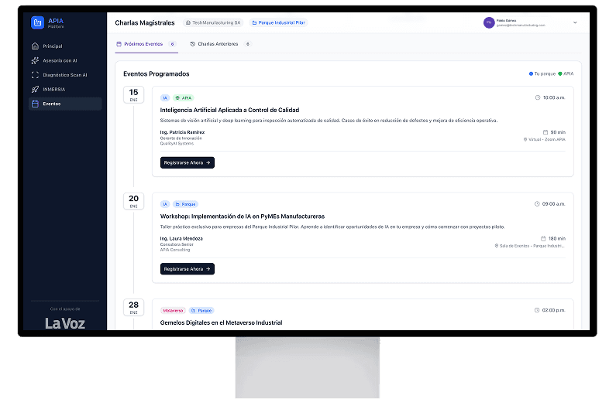Click the blue Tu parque legend dot

[x=531, y=73]
